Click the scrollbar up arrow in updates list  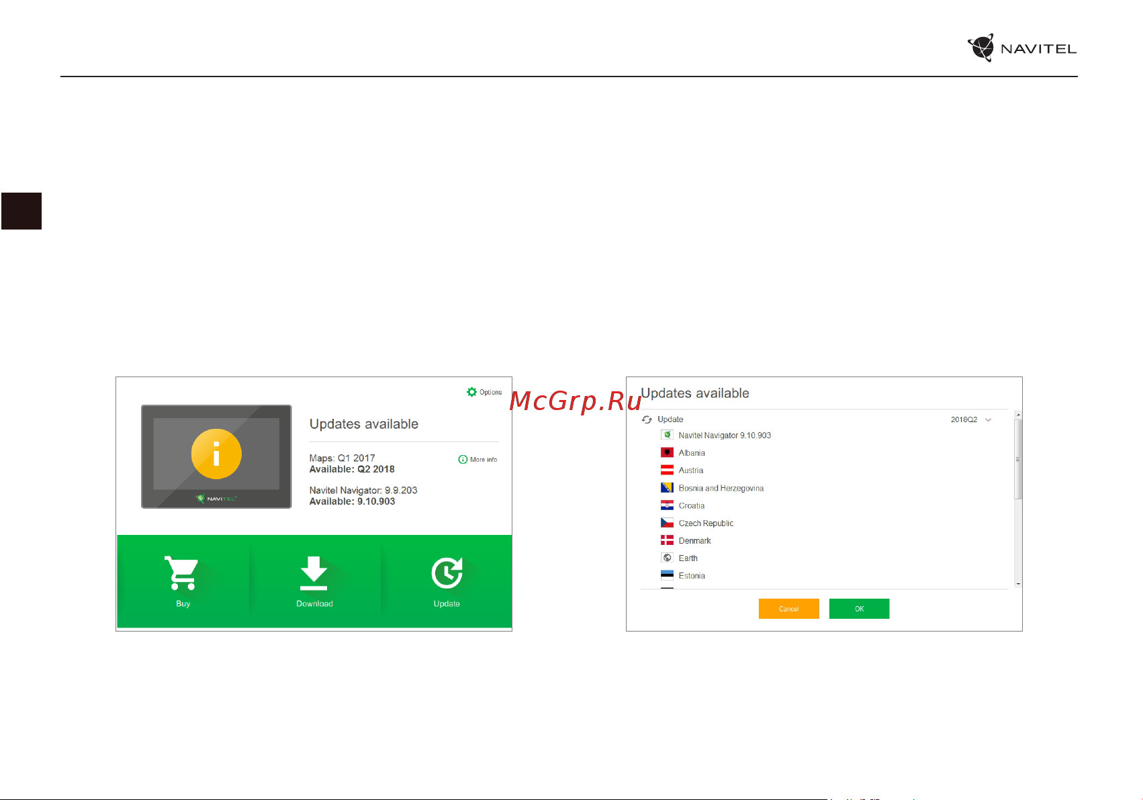pos(1018,415)
